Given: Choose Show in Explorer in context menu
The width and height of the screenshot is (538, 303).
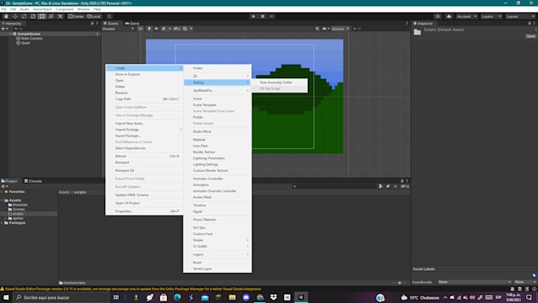Looking at the screenshot, I should (x=145, y=74).
